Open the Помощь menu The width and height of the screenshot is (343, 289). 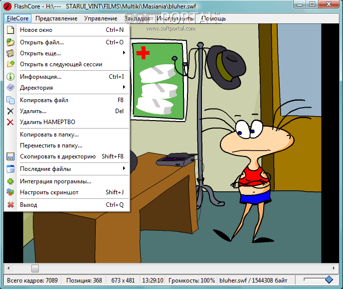pos(213,18)
